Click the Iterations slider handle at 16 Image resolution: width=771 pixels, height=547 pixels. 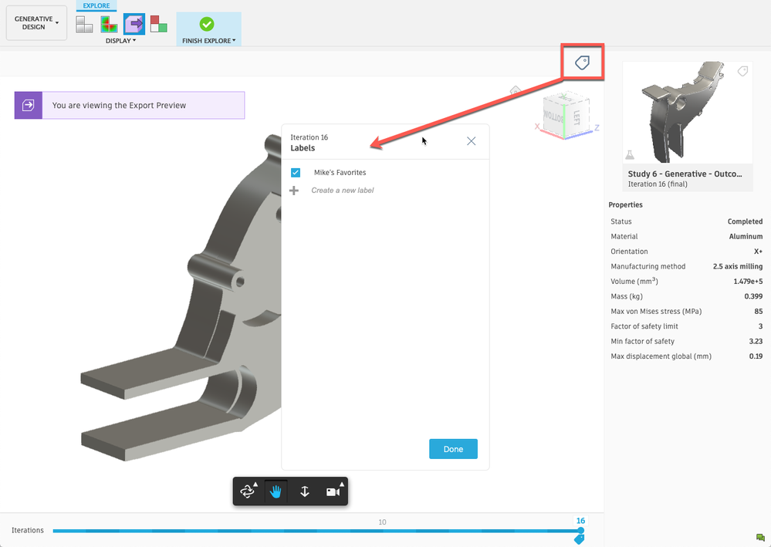pos(580,530)
